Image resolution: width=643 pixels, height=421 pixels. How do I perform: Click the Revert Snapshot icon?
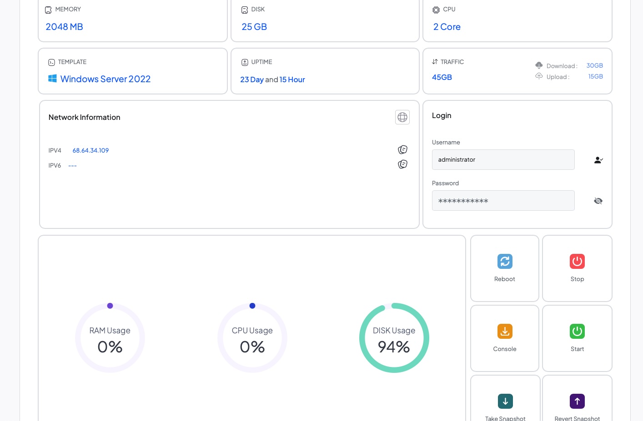tap(577, 401)
